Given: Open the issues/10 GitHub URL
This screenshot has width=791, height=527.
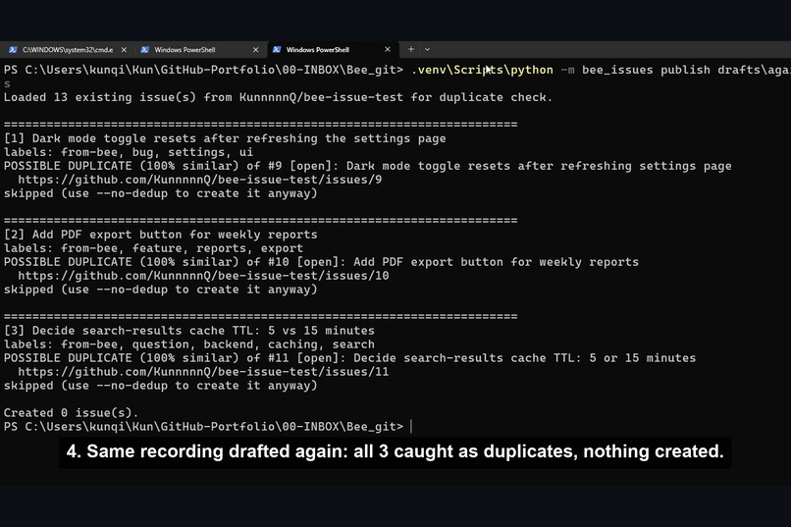Looking at the screenshot, I should click(x=203, y=276).
